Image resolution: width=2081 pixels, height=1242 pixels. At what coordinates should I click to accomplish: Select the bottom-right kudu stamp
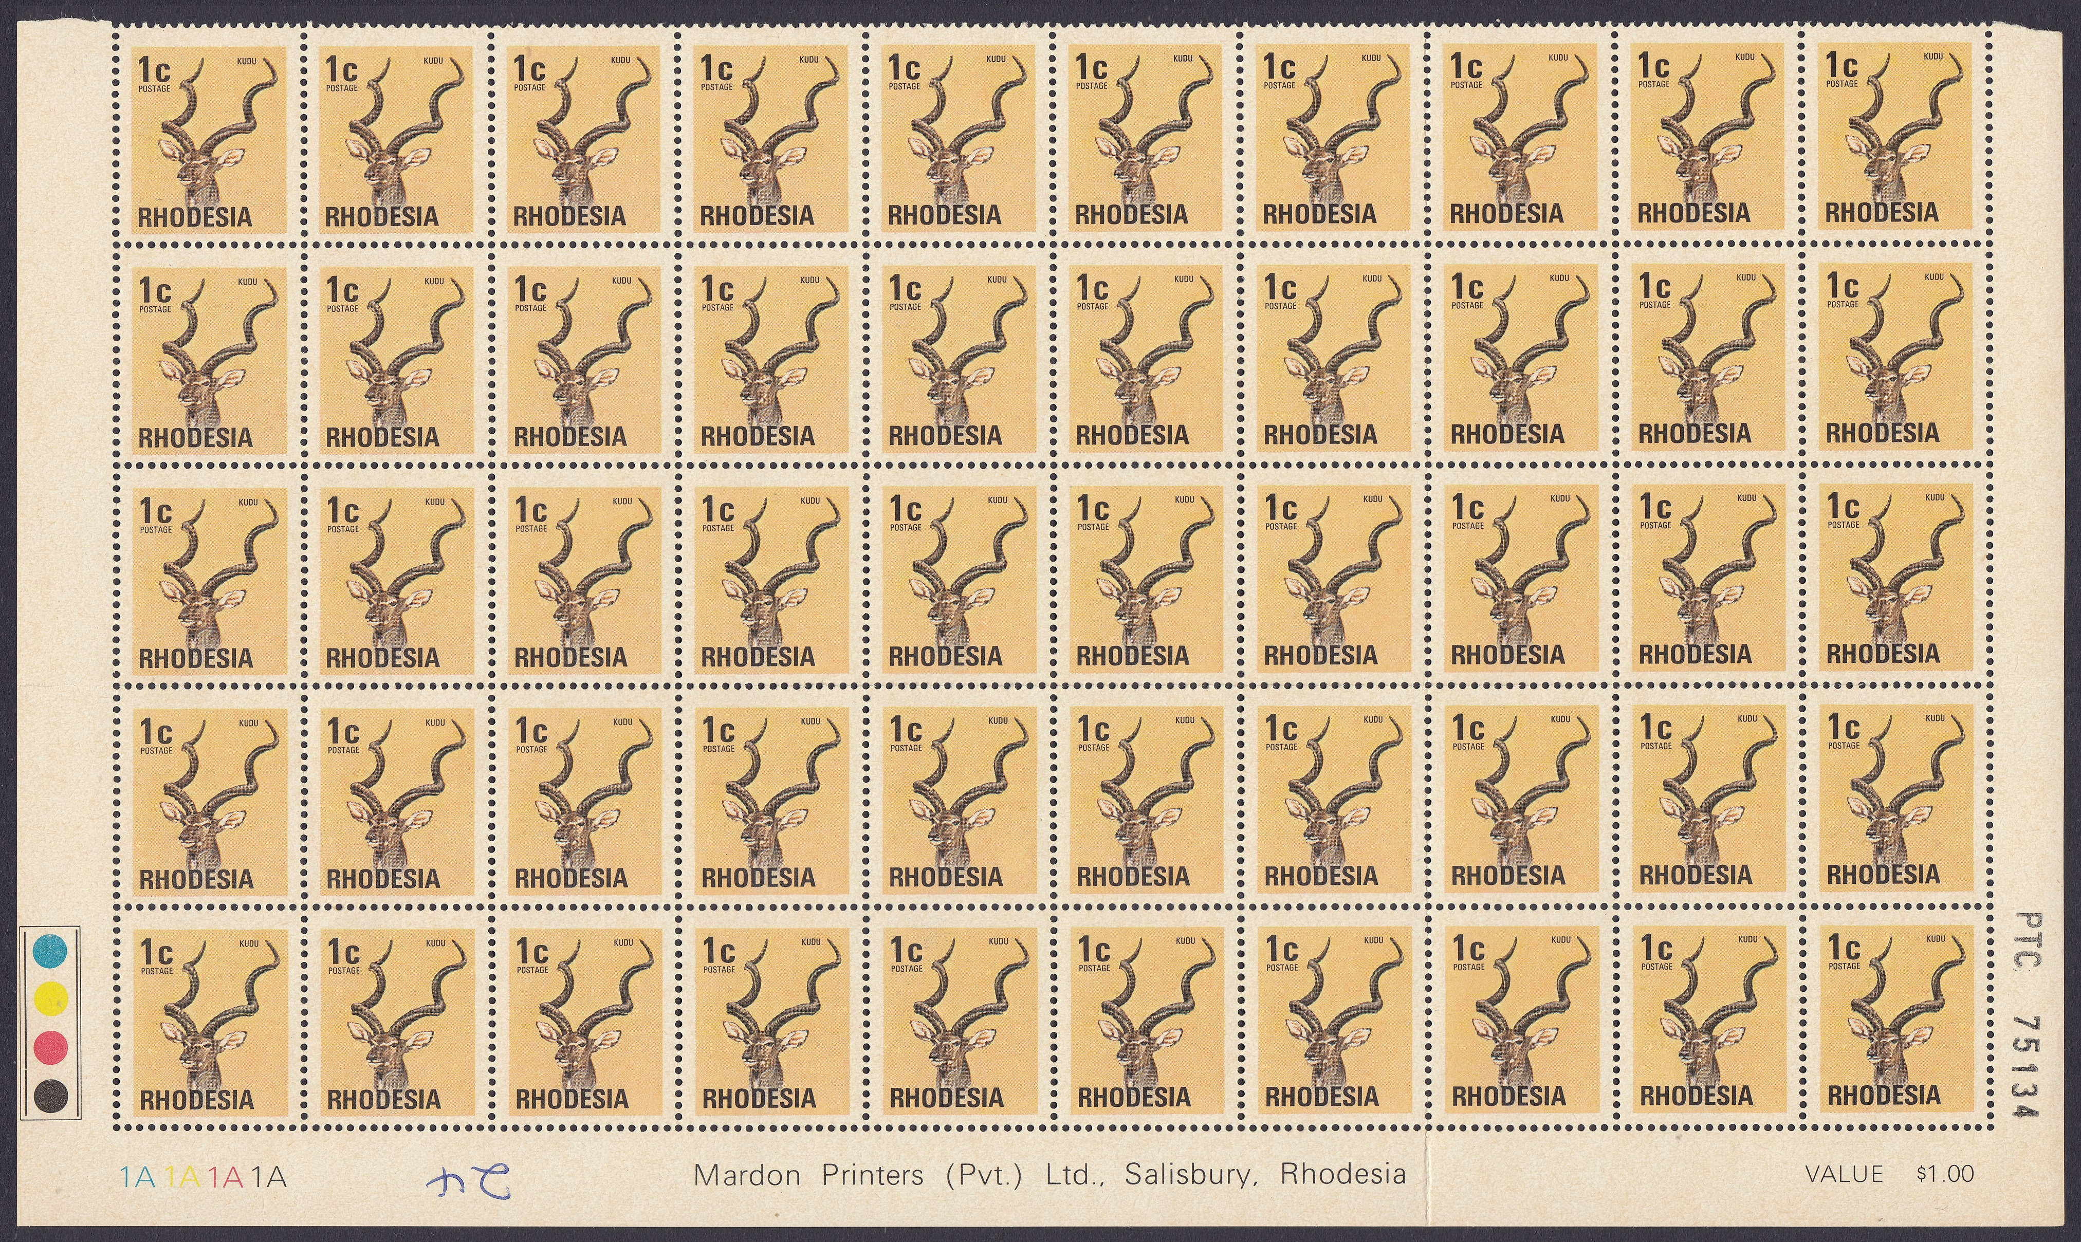[1897, 1018]
